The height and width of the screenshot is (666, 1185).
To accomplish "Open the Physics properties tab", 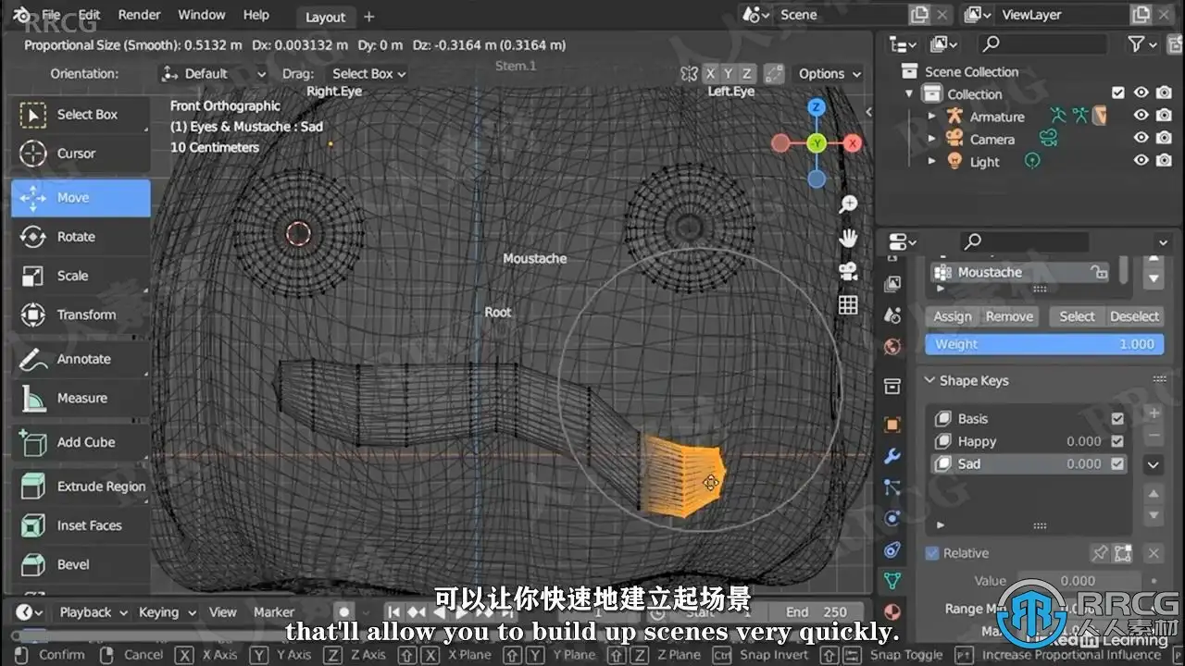I will click(x=892, y=518).
